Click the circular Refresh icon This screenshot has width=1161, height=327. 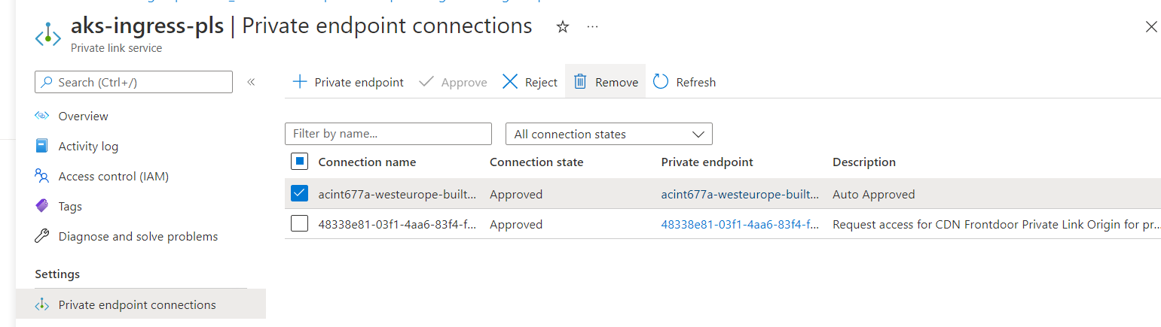661,82
